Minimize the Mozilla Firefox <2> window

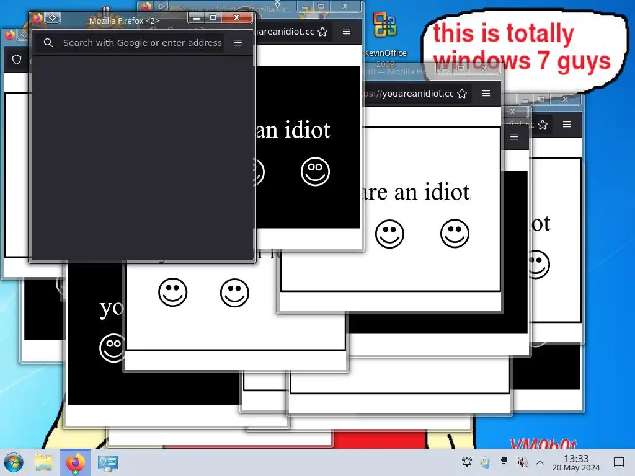(x=197, y=18)
